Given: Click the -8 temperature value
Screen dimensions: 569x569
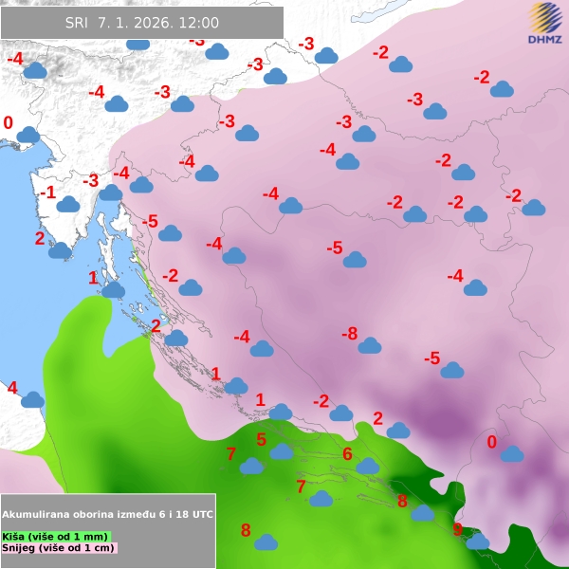Looking at the screenshot, I should (x=349, y=334).
